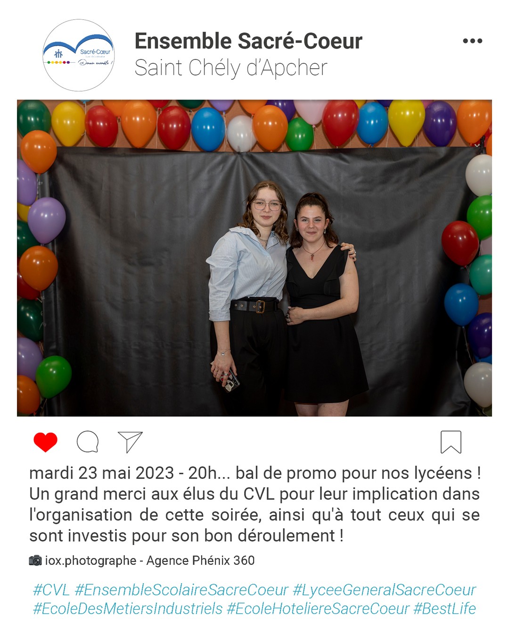Save post using the bookmark icon
Image resolution: width=509 pixels, height=637 pixels.
coord(451,442)
